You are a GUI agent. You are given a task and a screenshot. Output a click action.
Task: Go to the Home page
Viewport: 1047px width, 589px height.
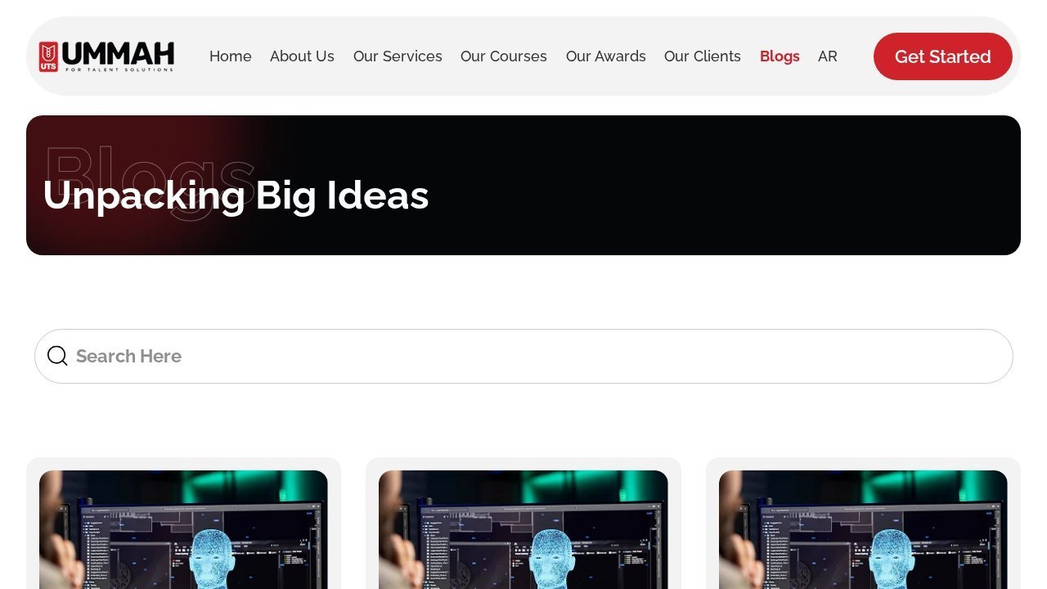[231, 56]
